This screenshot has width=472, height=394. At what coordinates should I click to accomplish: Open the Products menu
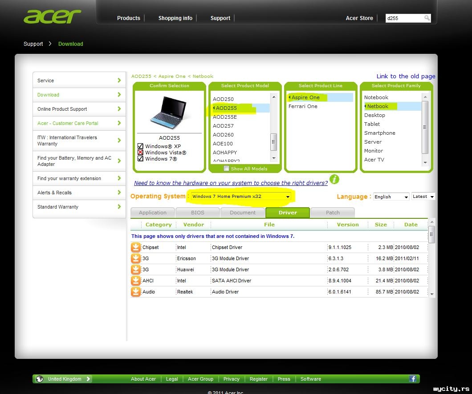pos(129,18)
